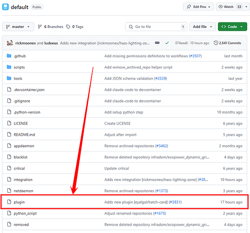Click the tags icon beside 0 Tags
Viewport: 250px width, 233px height.
click(68, 27)
